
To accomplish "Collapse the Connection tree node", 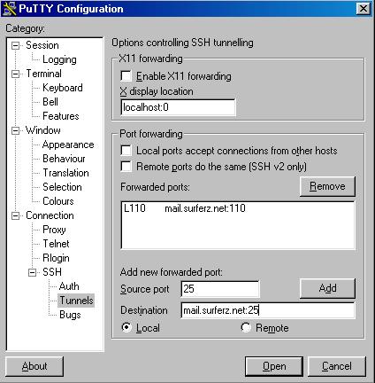I will click(15, 215).
